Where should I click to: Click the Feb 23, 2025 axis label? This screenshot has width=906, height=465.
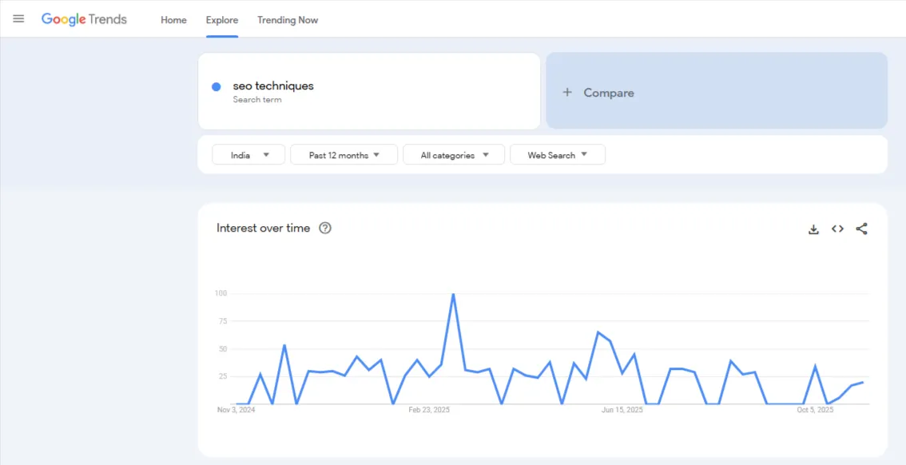[428, 409]
